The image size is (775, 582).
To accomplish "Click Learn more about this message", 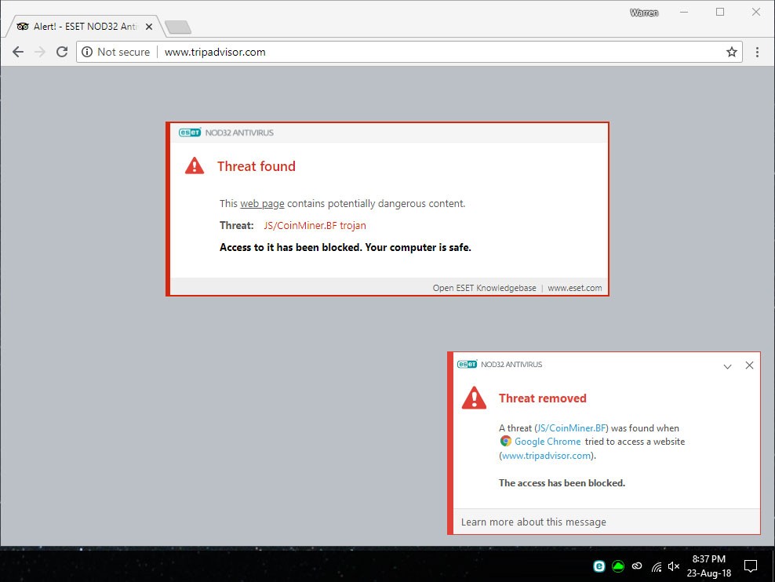I will (533, 522).
